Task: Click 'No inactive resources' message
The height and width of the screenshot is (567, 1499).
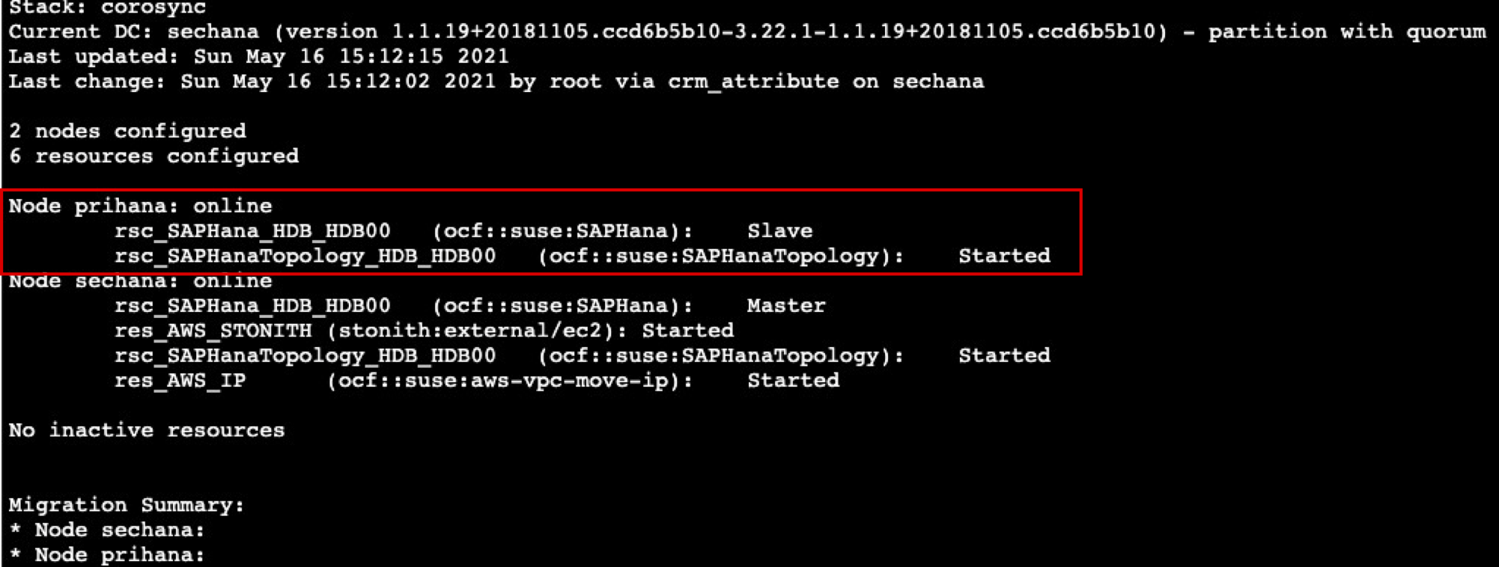Action: (147, 431)
